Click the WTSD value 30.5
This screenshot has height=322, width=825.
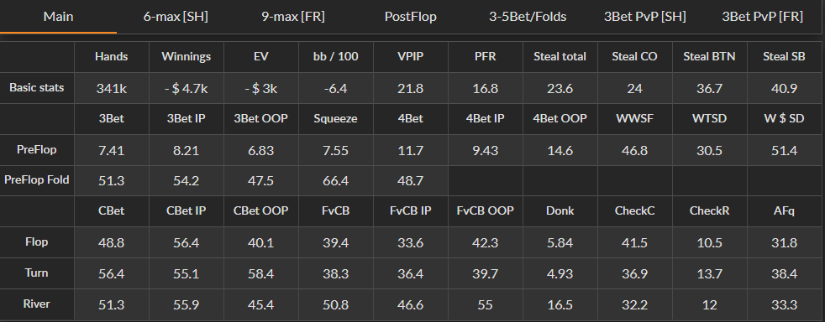709,150
